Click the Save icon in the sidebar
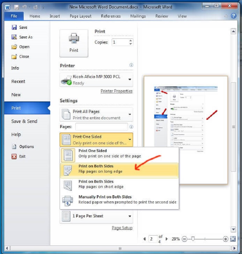 pyautogui.click(x=14, y=27)
